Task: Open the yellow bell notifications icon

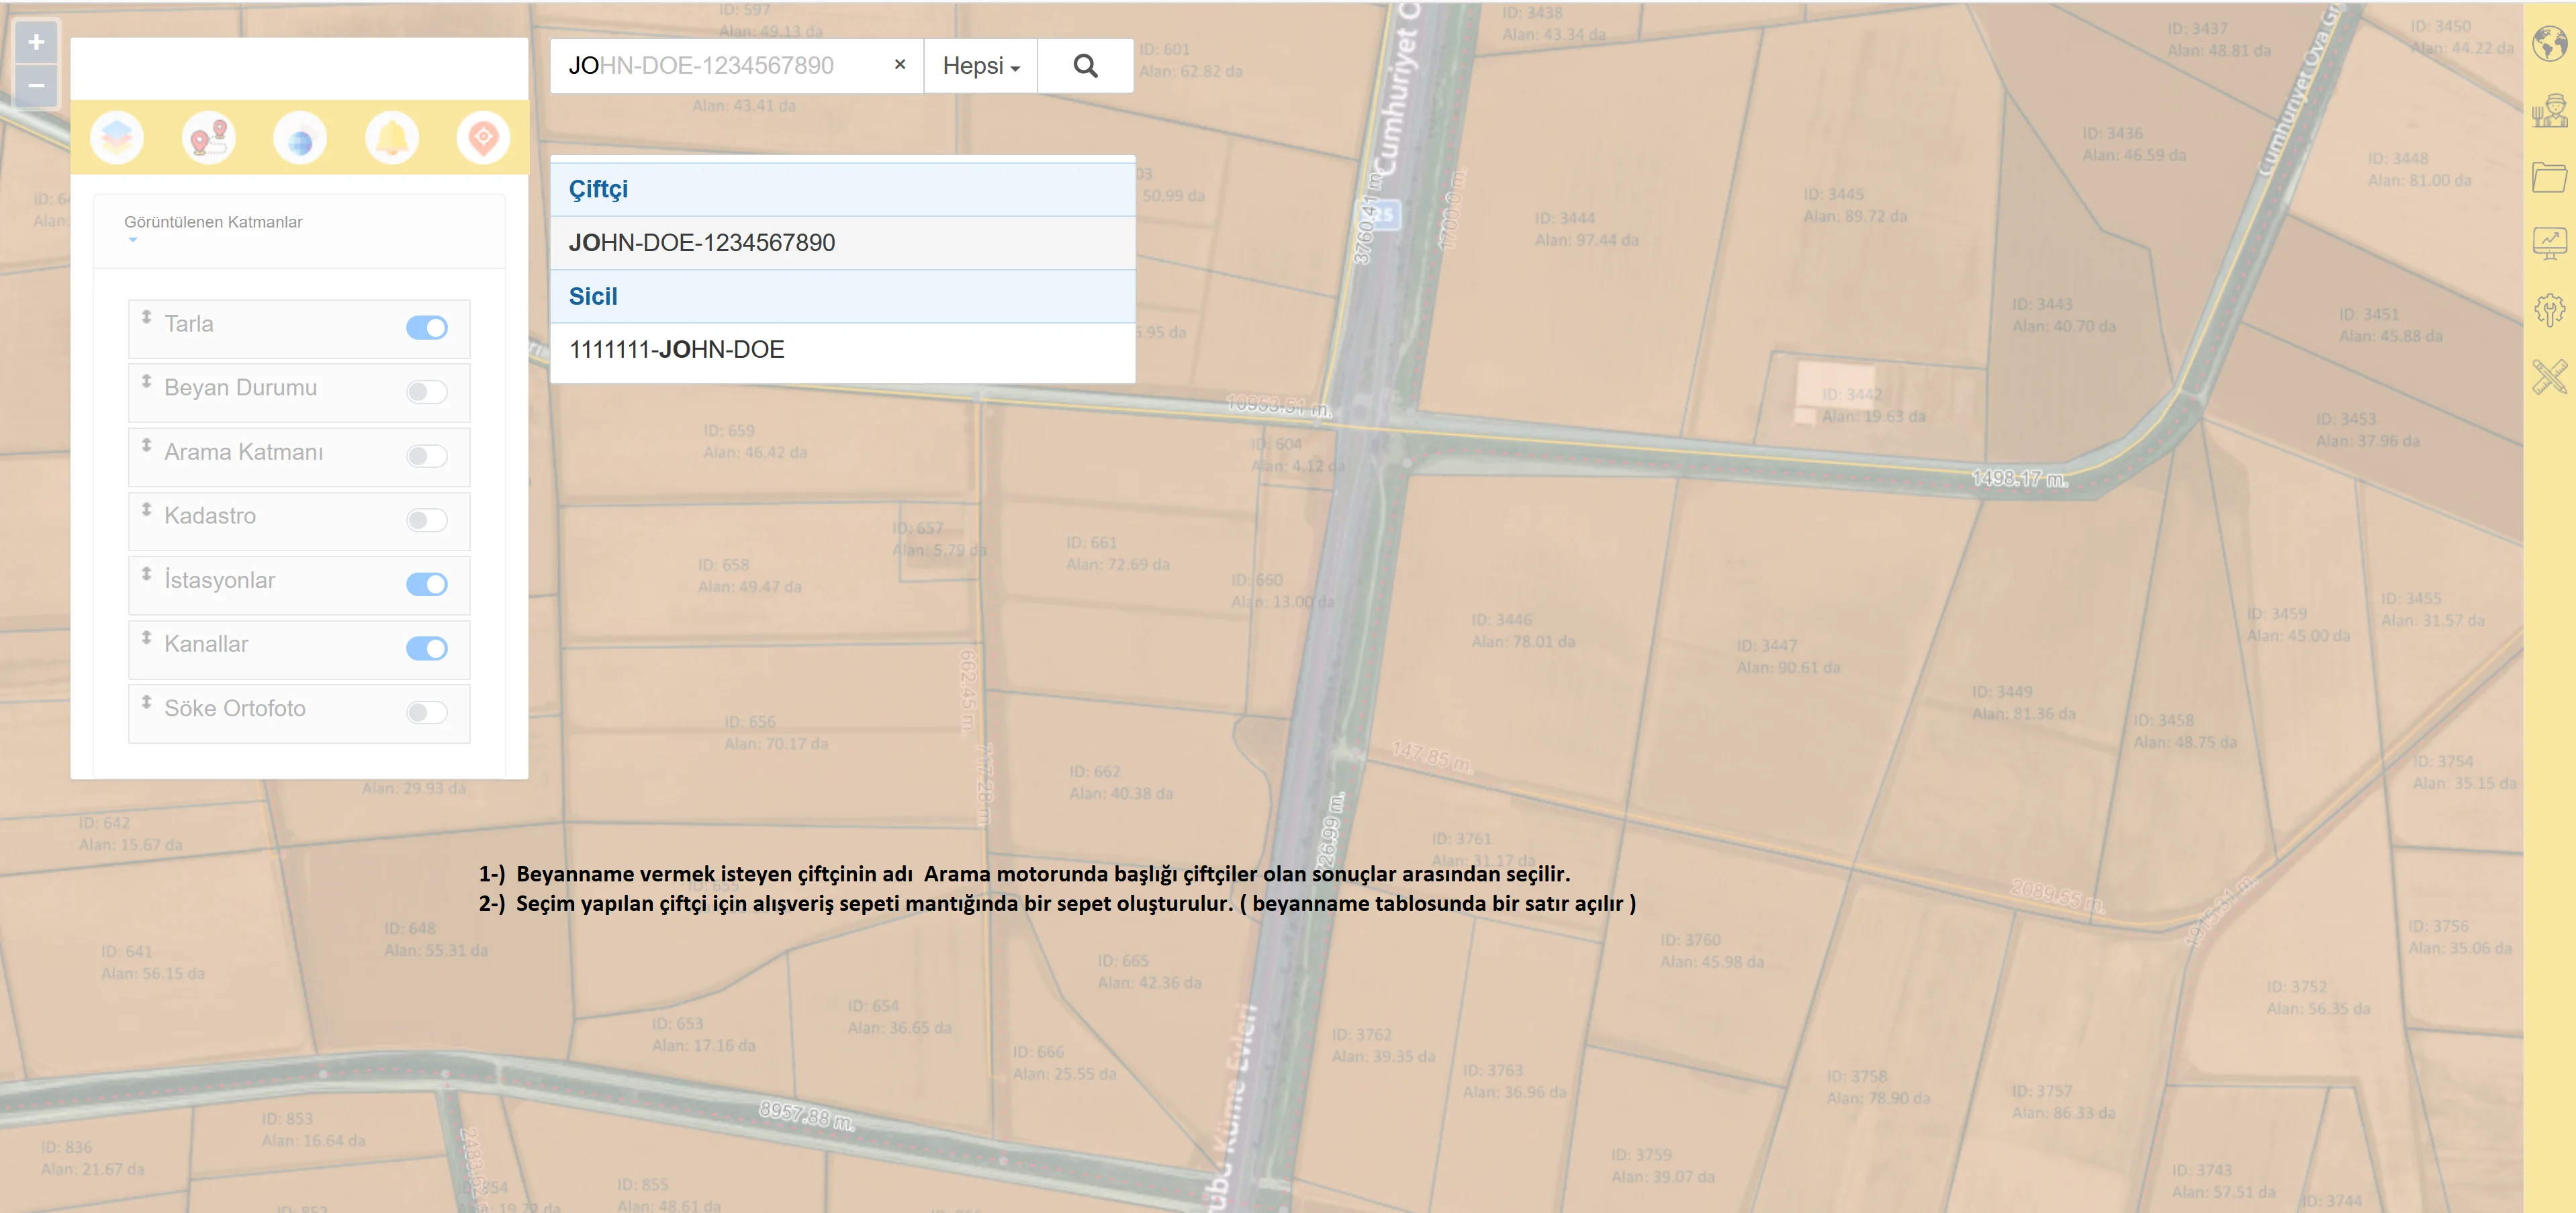Action: click(392, 138)
